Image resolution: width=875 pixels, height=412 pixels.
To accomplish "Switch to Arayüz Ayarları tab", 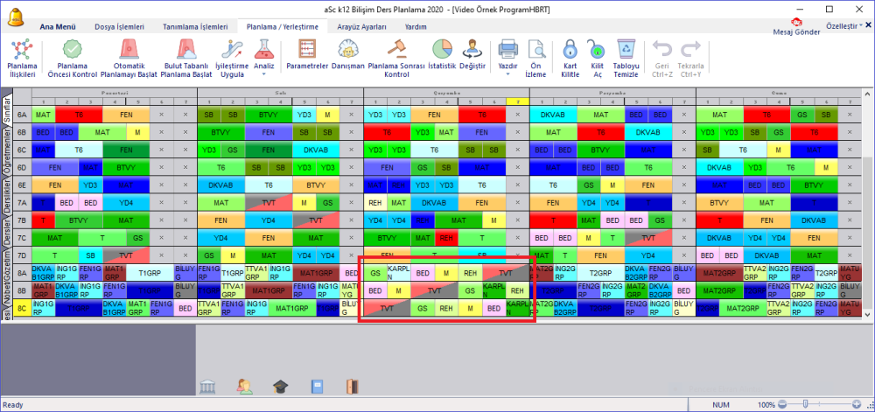I will click(x=361, y=27).
